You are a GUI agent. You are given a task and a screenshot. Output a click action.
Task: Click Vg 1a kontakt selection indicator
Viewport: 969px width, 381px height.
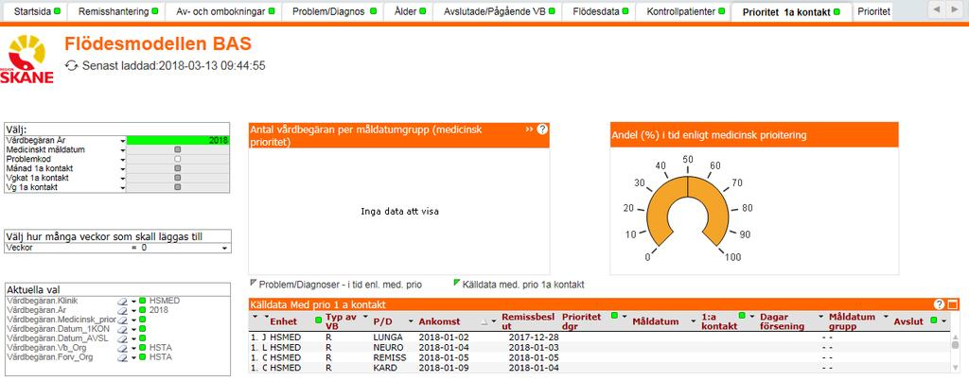tap(177, 186)
